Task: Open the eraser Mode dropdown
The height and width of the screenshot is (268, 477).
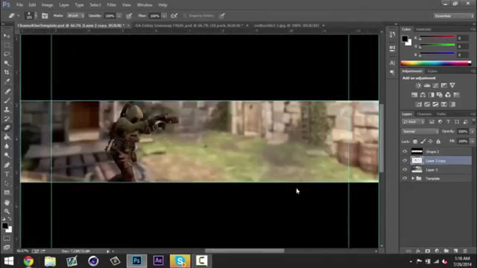Action: (x=76, y=16)
